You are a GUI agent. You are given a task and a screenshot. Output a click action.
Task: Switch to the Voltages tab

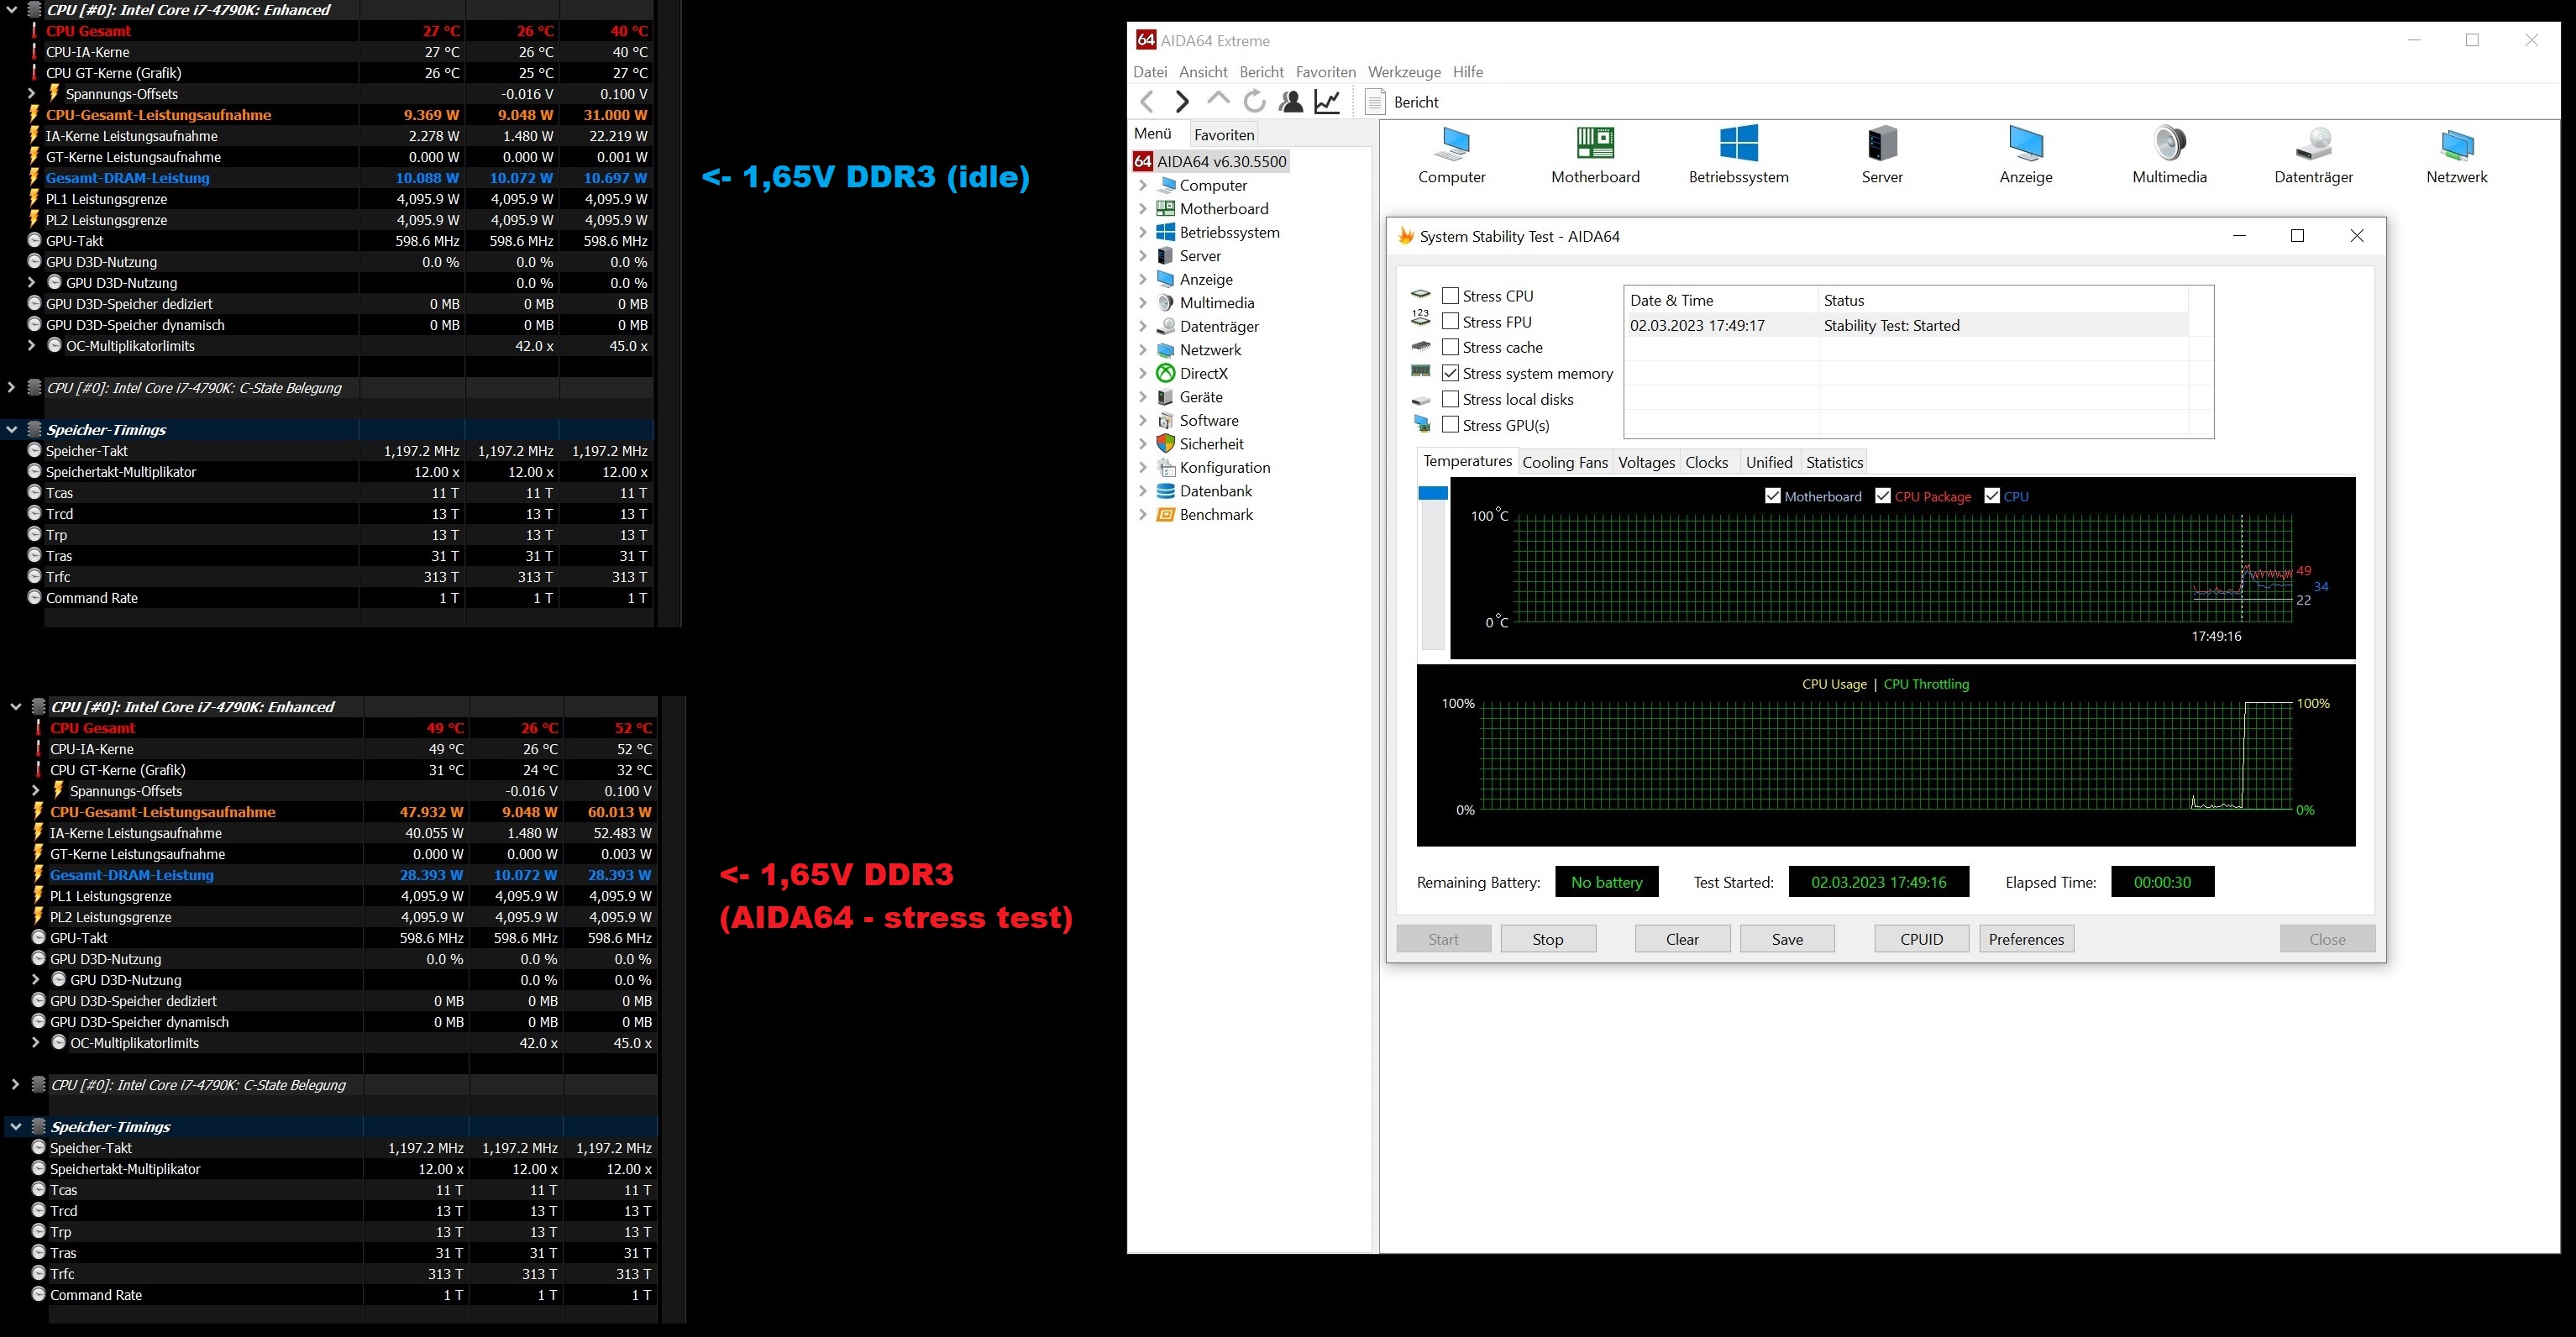click(1646, 462)
